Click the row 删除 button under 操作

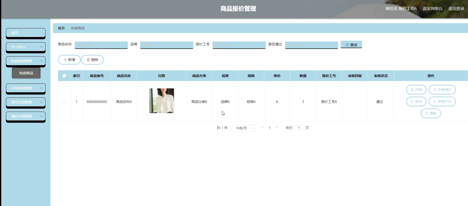click(431, 113)
